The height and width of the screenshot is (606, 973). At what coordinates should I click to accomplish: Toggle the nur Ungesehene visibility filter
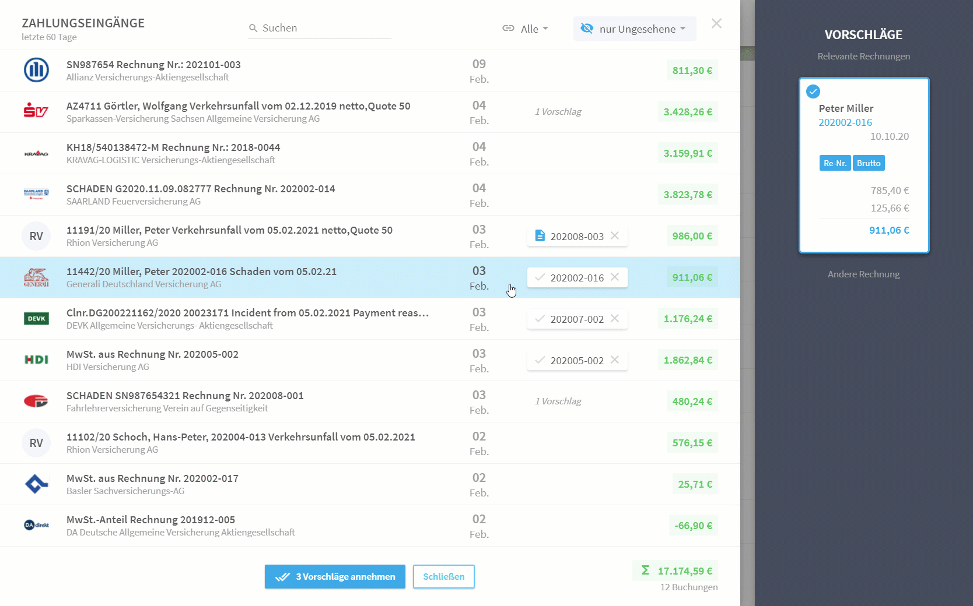587,29
